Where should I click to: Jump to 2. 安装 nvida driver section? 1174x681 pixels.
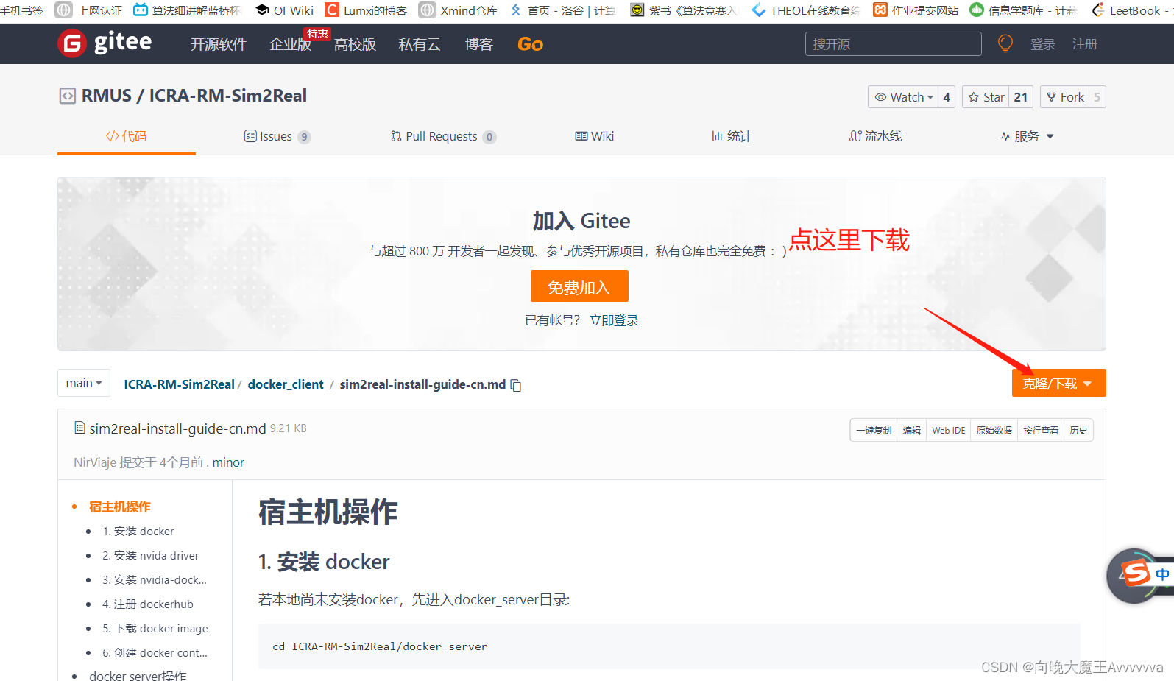click(x=151, y=555)
